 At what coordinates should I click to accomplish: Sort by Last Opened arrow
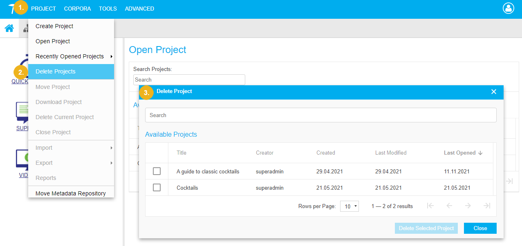point(480,153)
